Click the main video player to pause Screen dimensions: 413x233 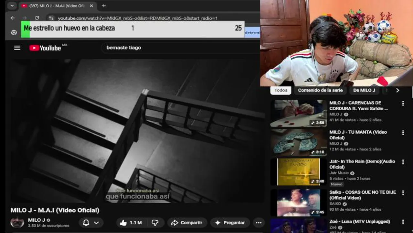click(137, 130)
